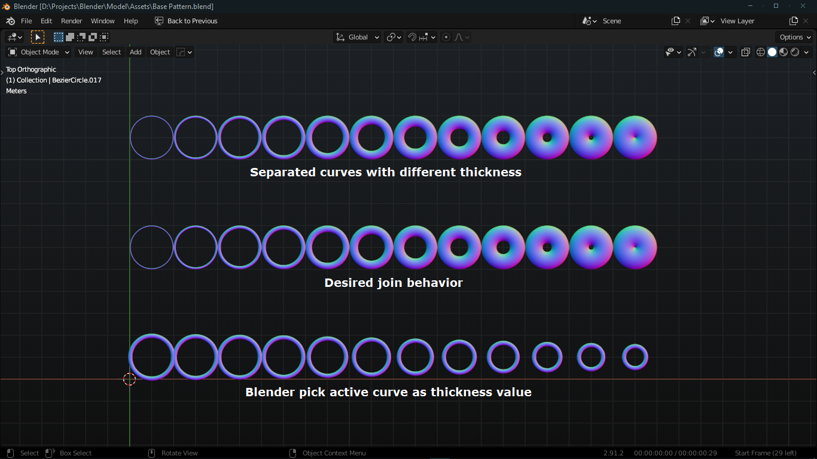Click the 2.91.2 version number in the status bar

(613, 453)
